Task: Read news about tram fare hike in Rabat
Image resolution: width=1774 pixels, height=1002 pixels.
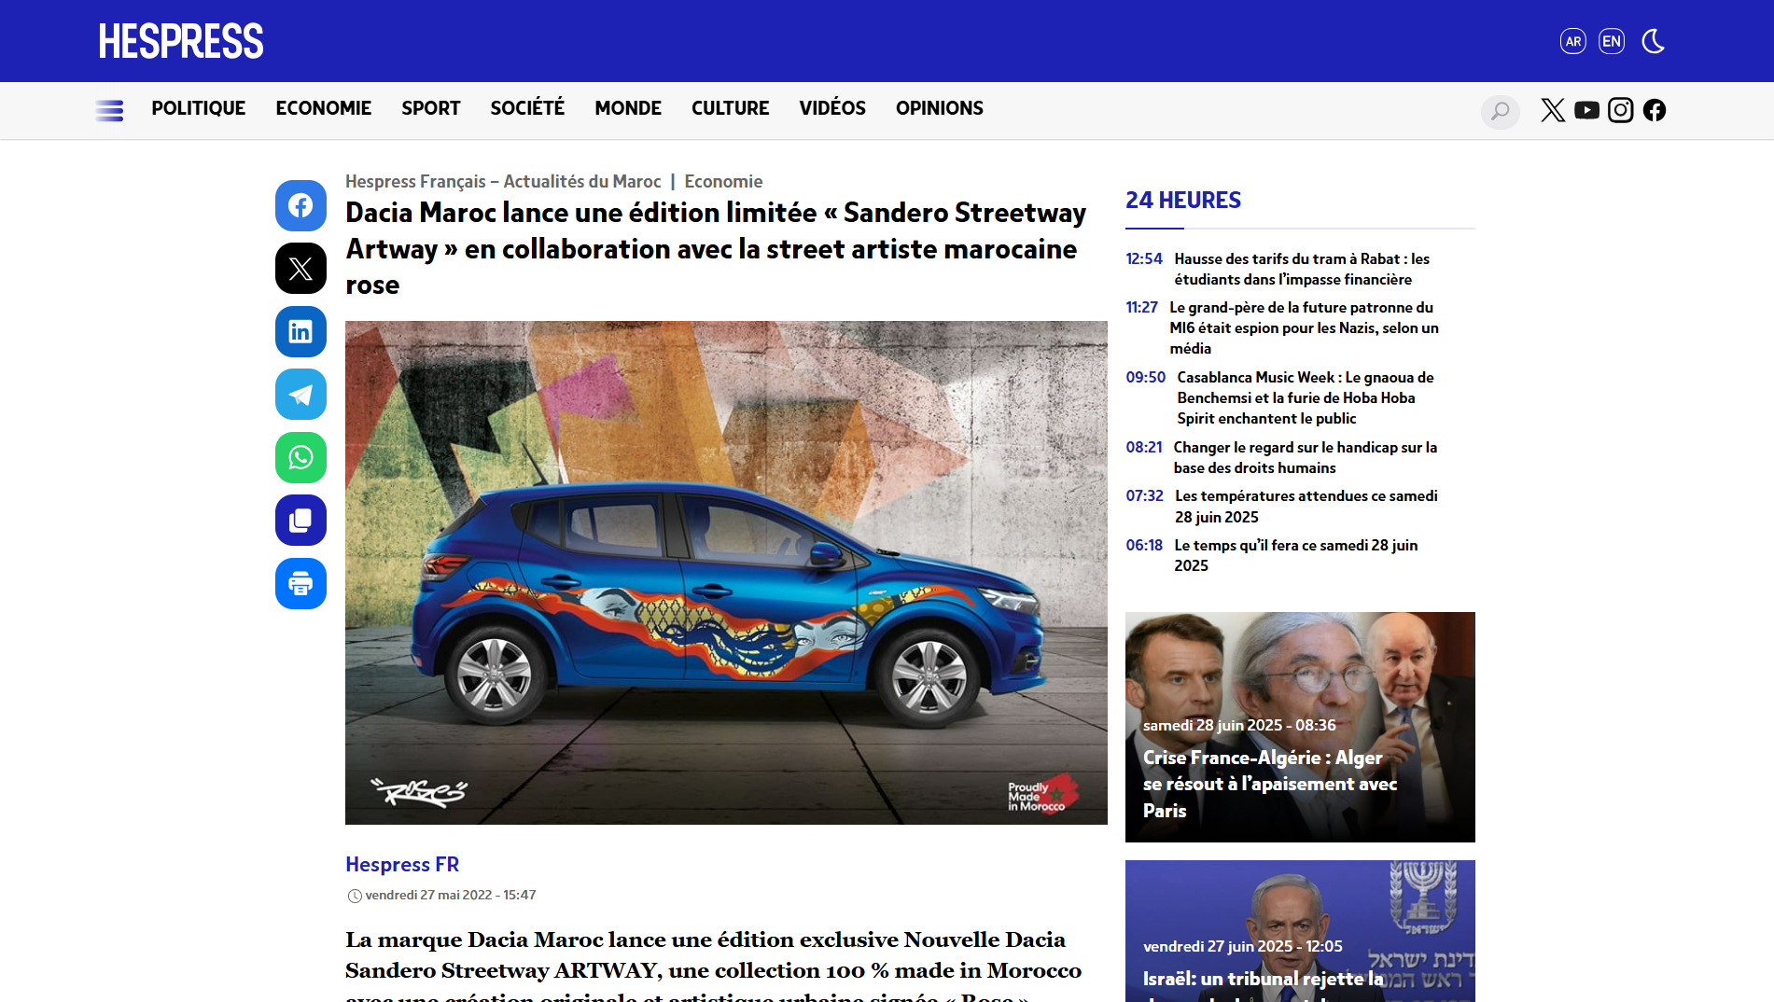Action: (x=1302, y=269)
